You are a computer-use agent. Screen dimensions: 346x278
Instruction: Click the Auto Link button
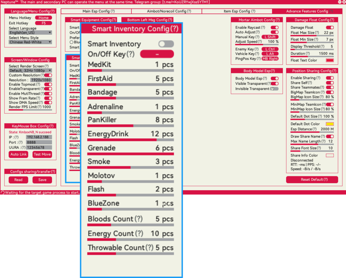(19, 154)
